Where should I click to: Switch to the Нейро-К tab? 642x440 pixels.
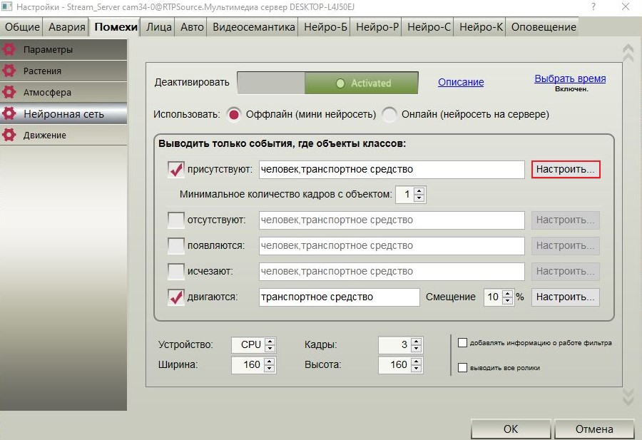point(481,27)
